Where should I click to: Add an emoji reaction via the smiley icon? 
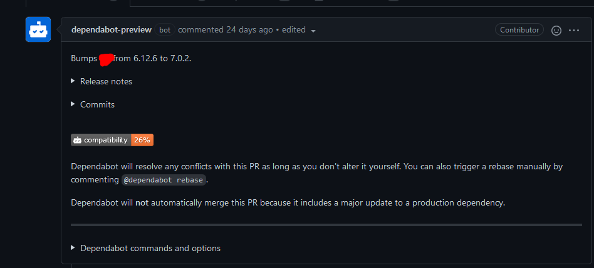(x=556, y=30)
